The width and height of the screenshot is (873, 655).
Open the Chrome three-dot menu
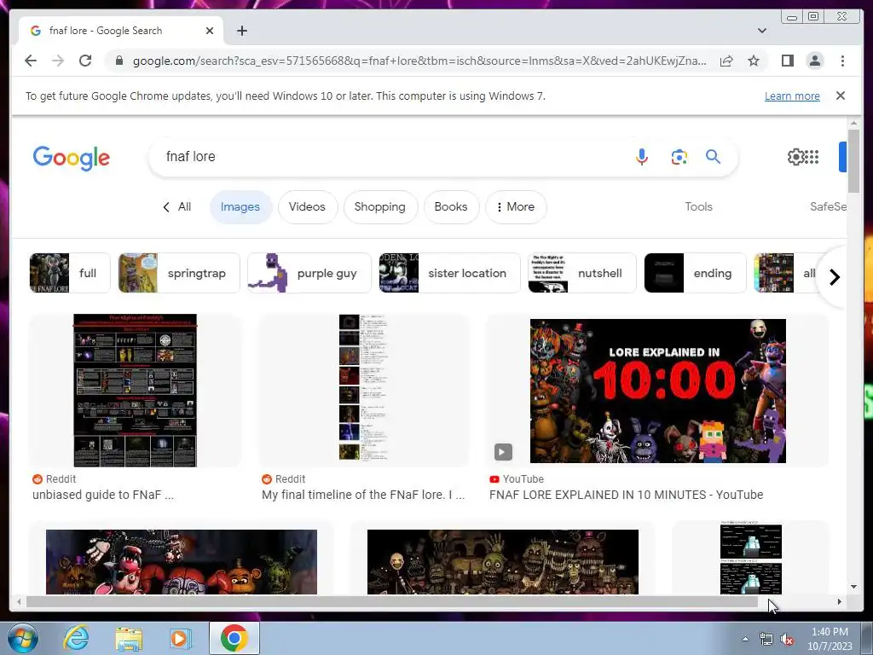842,61
